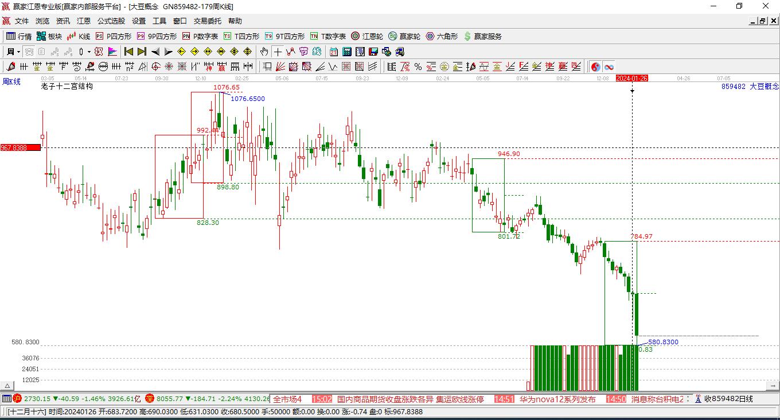The width and height of the screenshot is (780, 420).
Task: Select the hand pan tool
Action: (264, 52)
